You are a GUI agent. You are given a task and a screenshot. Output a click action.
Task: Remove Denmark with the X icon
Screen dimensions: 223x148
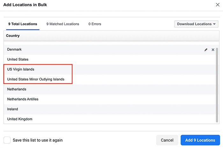tap(213, 50)
